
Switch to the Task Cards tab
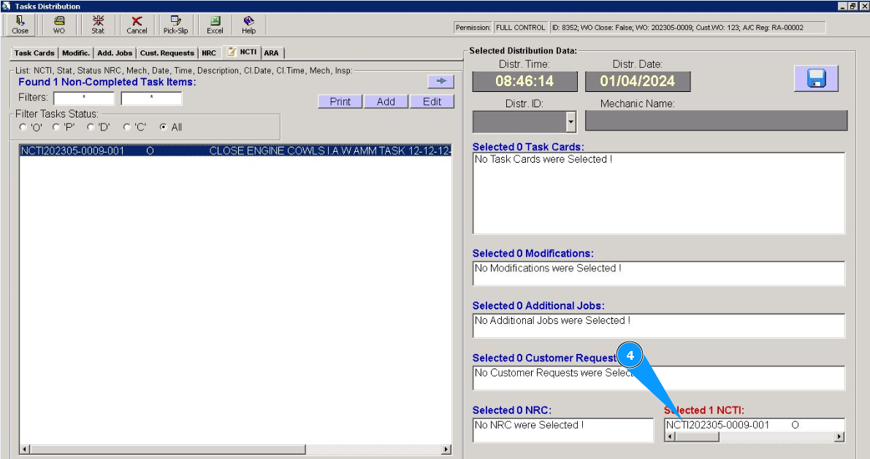tap(34, 53)
